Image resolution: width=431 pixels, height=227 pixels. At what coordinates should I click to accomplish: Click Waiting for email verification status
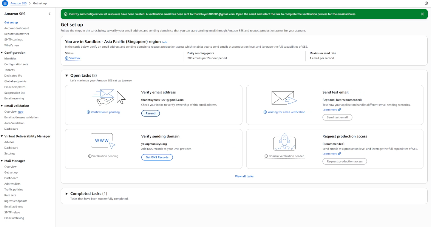click(284, 112)
